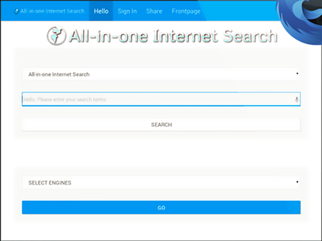This screenshot has width=322, height=241.
Task: Activate the microphone voice search icon
Action: click(x=296, y=99)
